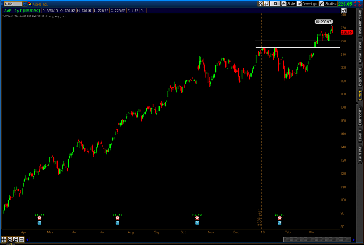This screenshot has height=245, width=364.
Task: Click the grid layout icon at bottom left
Action: point(4,239)
